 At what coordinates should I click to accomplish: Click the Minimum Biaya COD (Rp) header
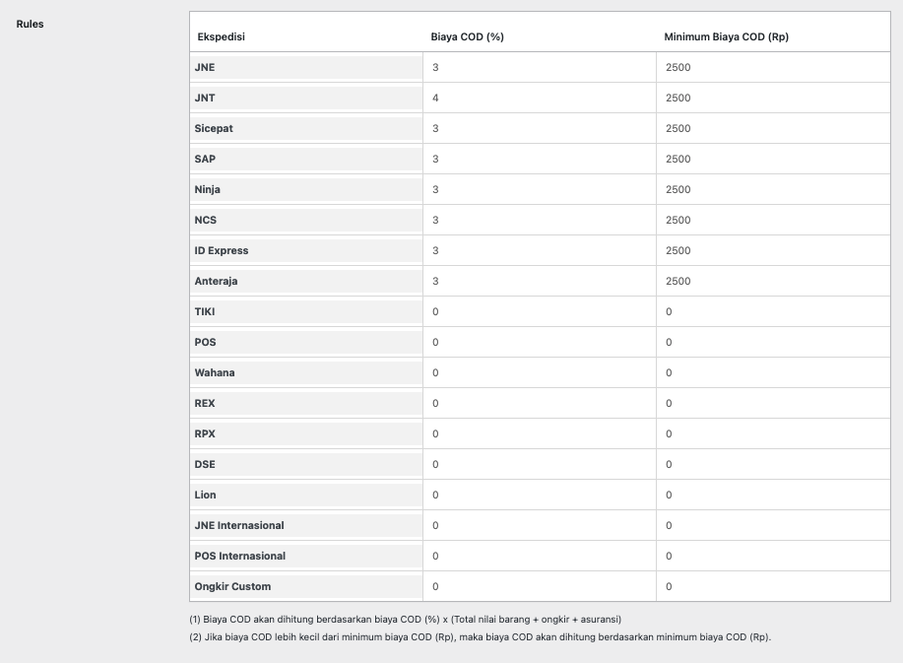click(726, 36)
